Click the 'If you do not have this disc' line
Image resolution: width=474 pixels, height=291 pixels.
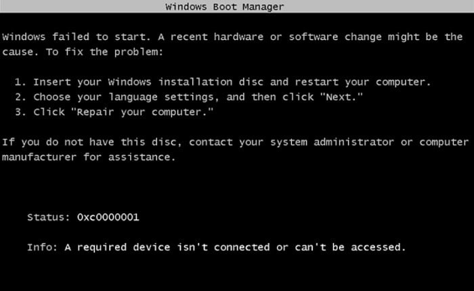(x=236, y=142)
